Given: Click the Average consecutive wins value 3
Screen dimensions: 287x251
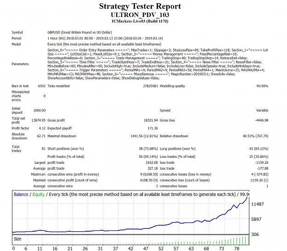Looking at the screenshot, I should (x=157, y=186).
